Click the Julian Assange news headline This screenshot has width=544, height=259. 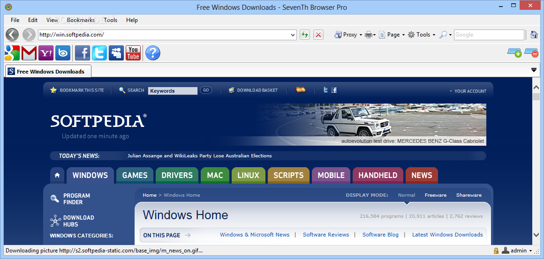[199, 156]
